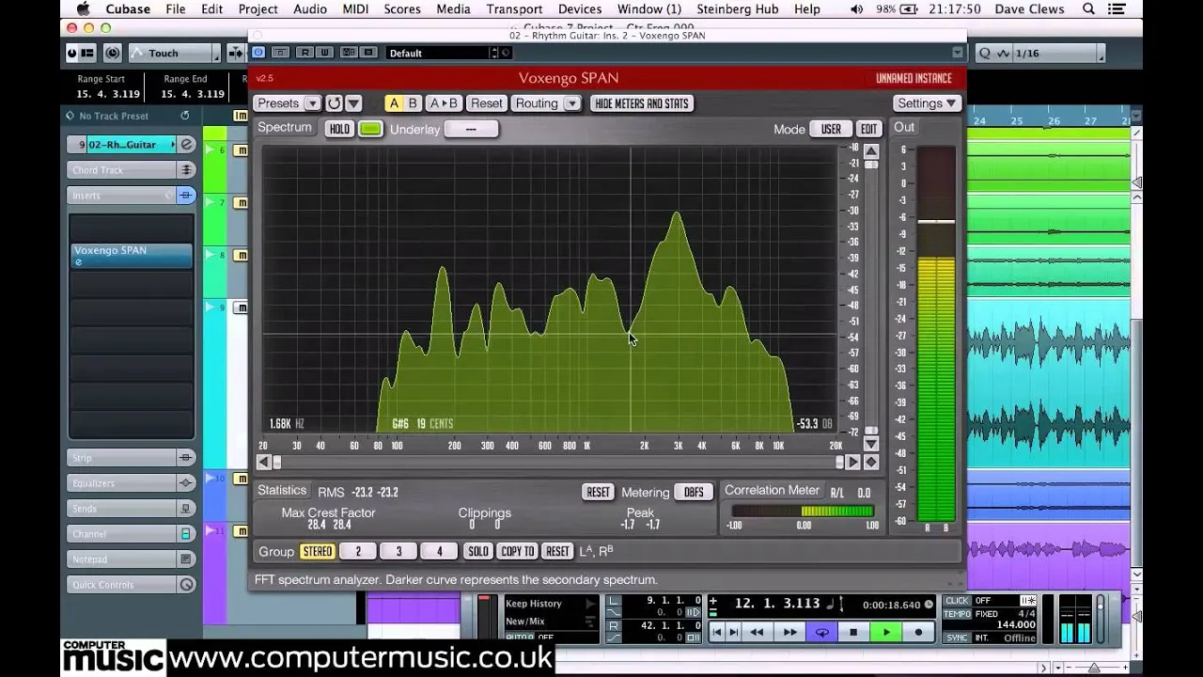Select the STEREO group button
The image size is (1203, 677).
(317, 552)
